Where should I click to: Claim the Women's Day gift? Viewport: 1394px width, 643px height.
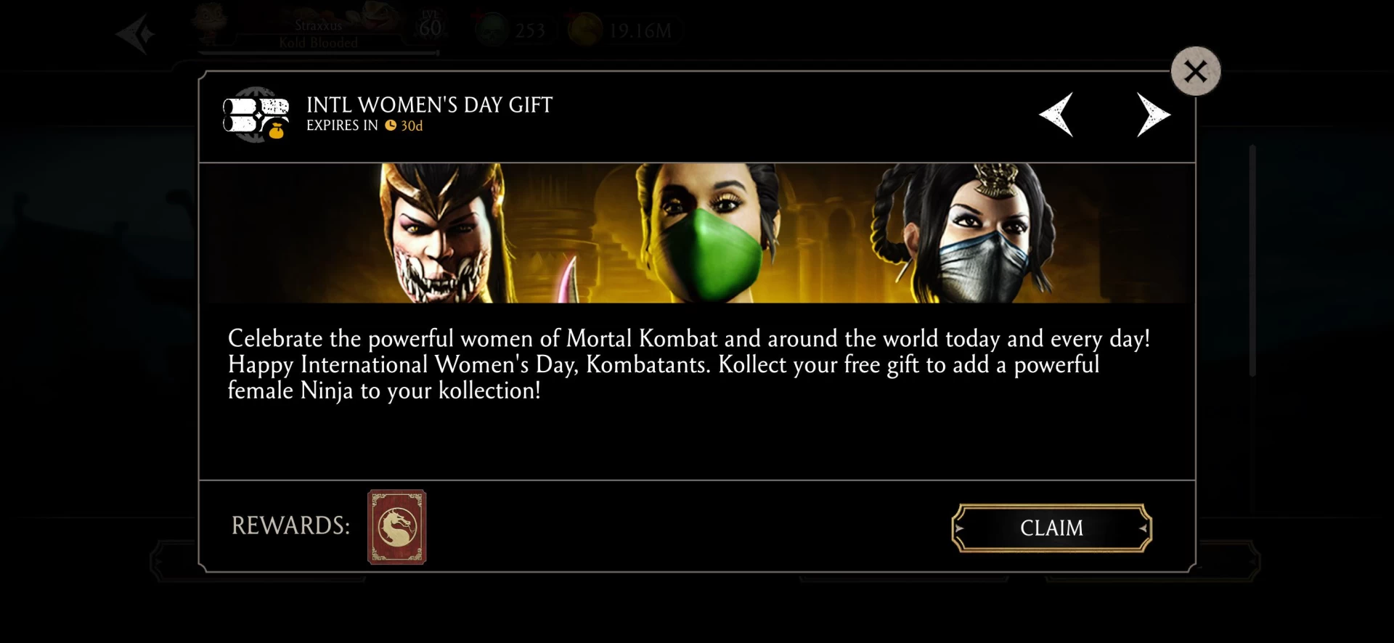coord(1051,528)
